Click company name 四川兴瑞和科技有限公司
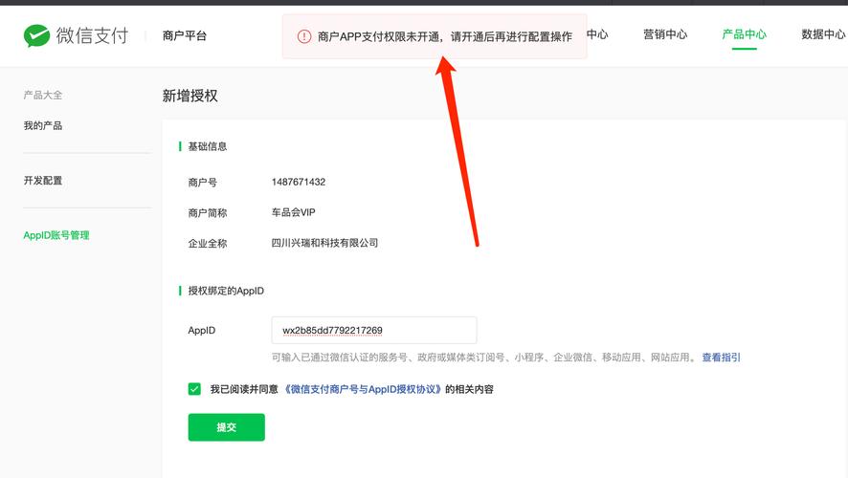 (x=324, y=243)
